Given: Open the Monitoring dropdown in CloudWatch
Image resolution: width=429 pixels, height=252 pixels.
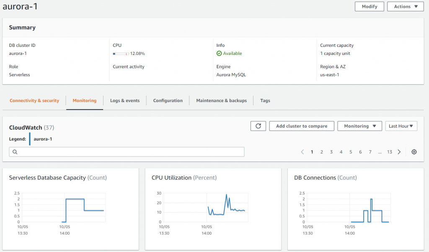Looking at the screenshot, I should click(x=359, y=126).
